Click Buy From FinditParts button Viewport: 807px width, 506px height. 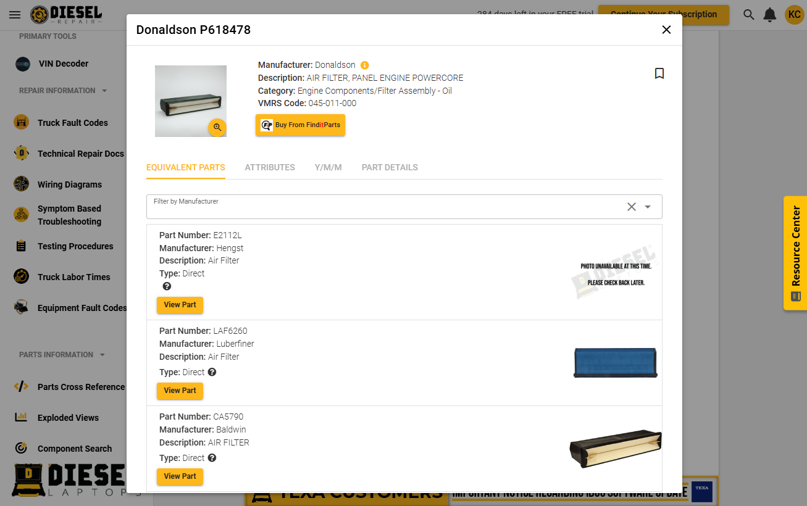(x=301, y=125)
